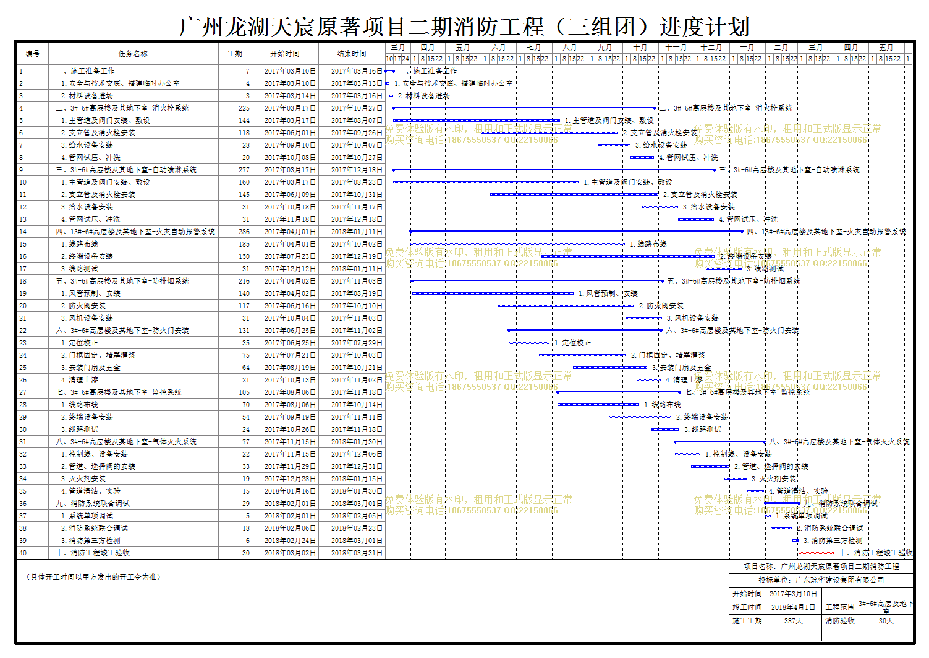Click the Gantt bar for 3. 灭火剂安装
This screenshot has height=658, width=929.
[736, 479]
